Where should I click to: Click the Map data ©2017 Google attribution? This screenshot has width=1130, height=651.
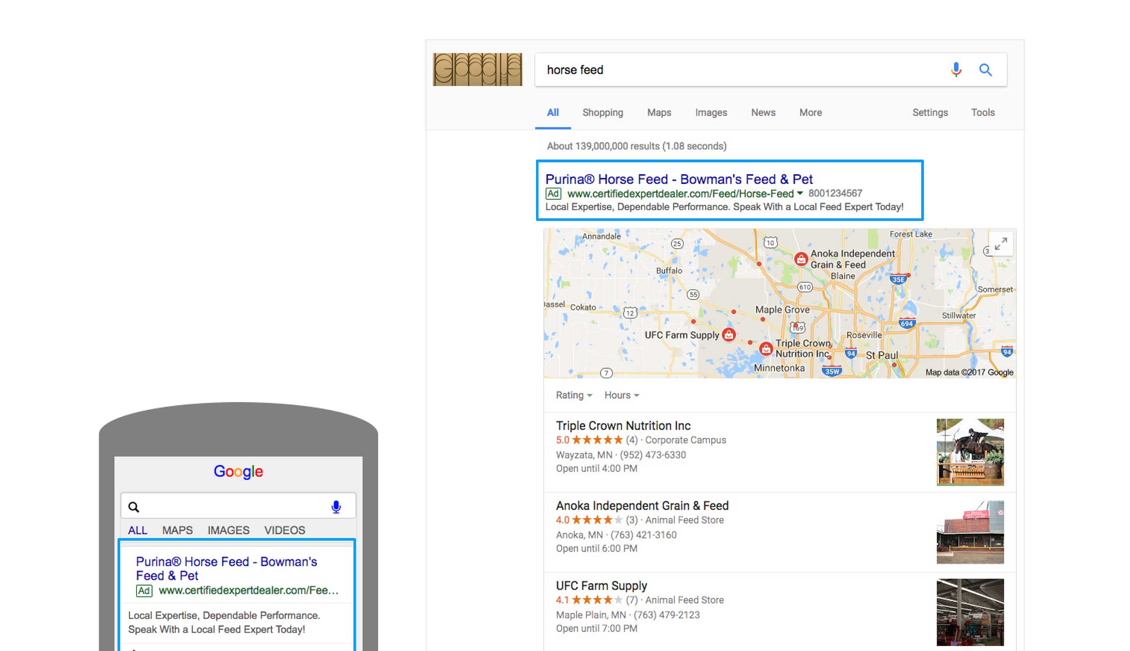click(x=969, y=372)
